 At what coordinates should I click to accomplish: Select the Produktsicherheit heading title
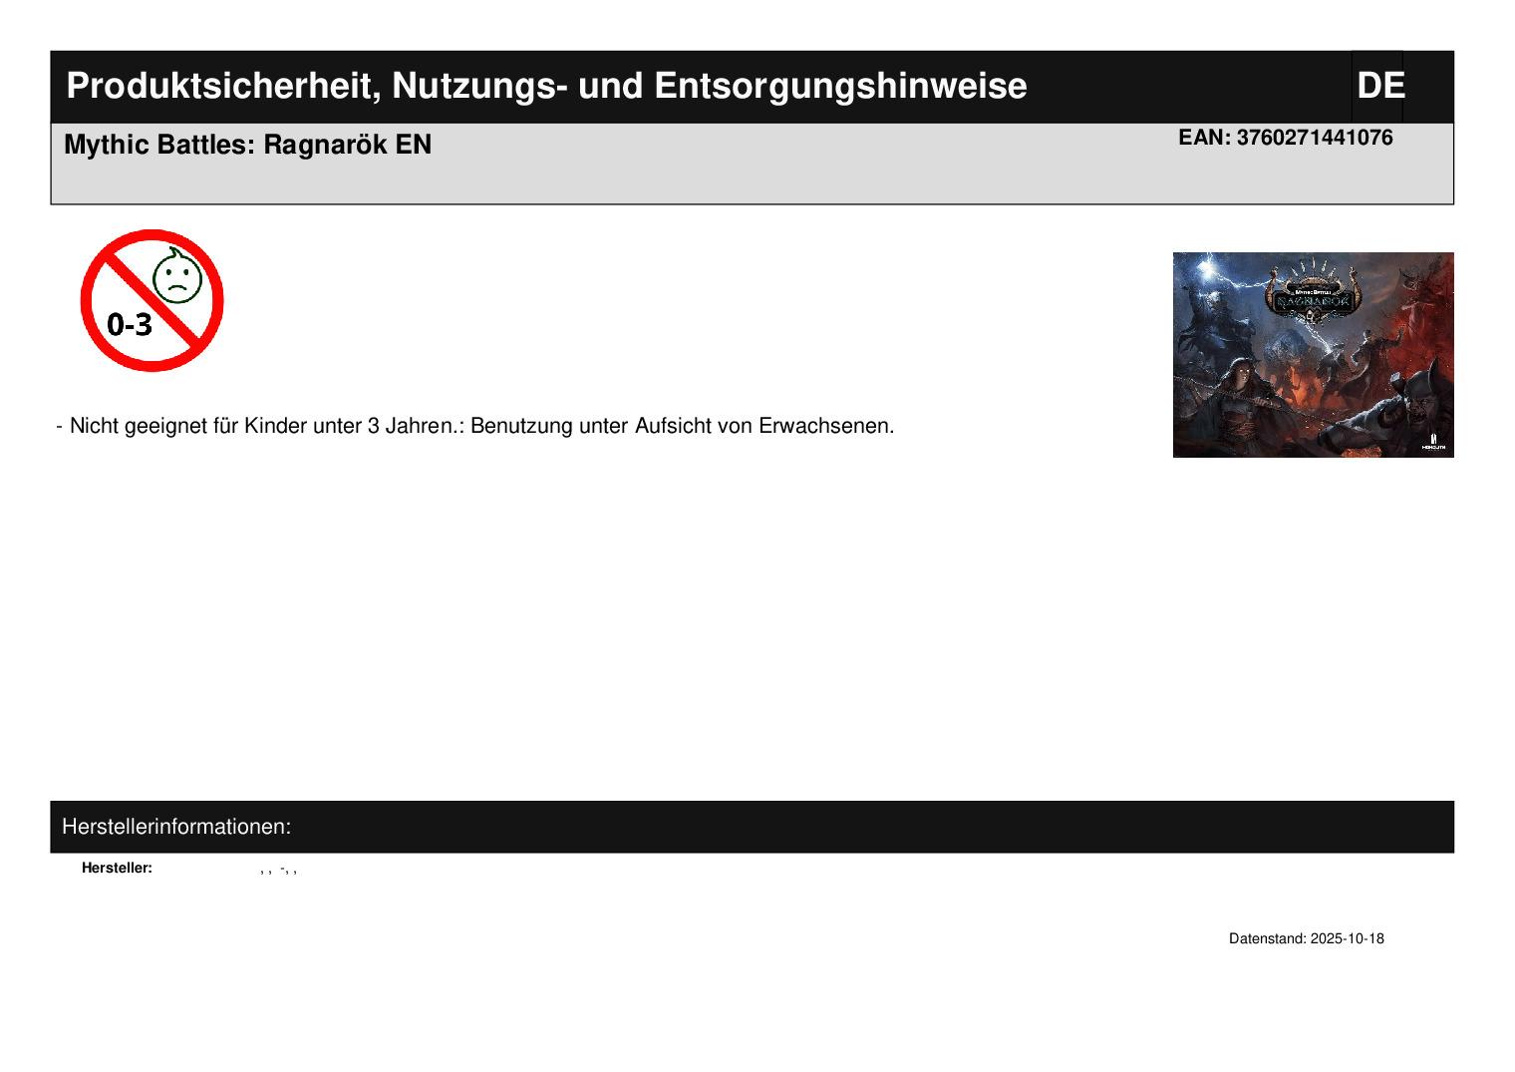(x=546, y=87)
